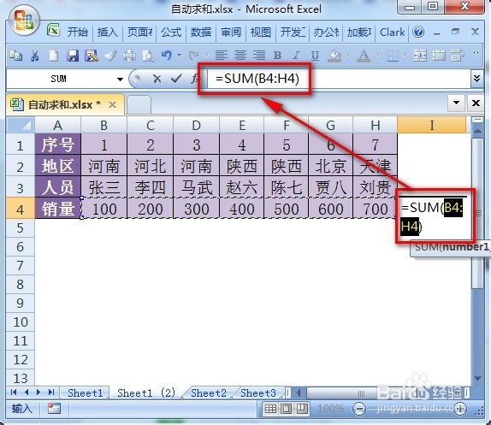The width and height of the screenshot is (491, 425).
Task: Open the Name Box dropdown arrow
Action: click(x=120, y=80)
